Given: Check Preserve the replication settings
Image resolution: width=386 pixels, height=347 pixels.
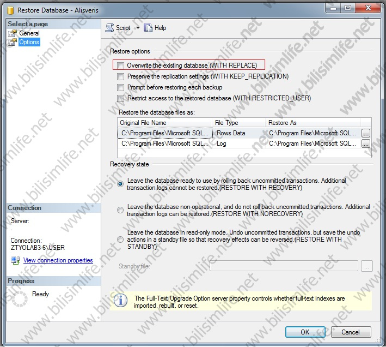Looking at the screenshot, I should click(121, 76).
